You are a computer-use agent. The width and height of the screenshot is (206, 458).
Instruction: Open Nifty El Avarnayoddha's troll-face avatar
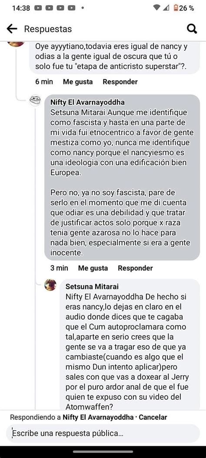pos(35,100)
